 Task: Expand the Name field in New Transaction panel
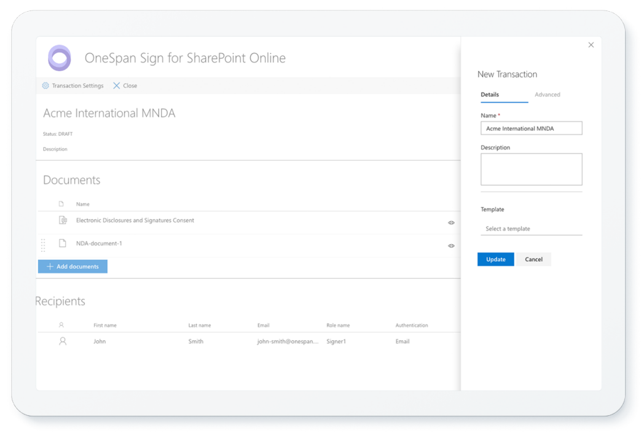[x=531, y=128]
